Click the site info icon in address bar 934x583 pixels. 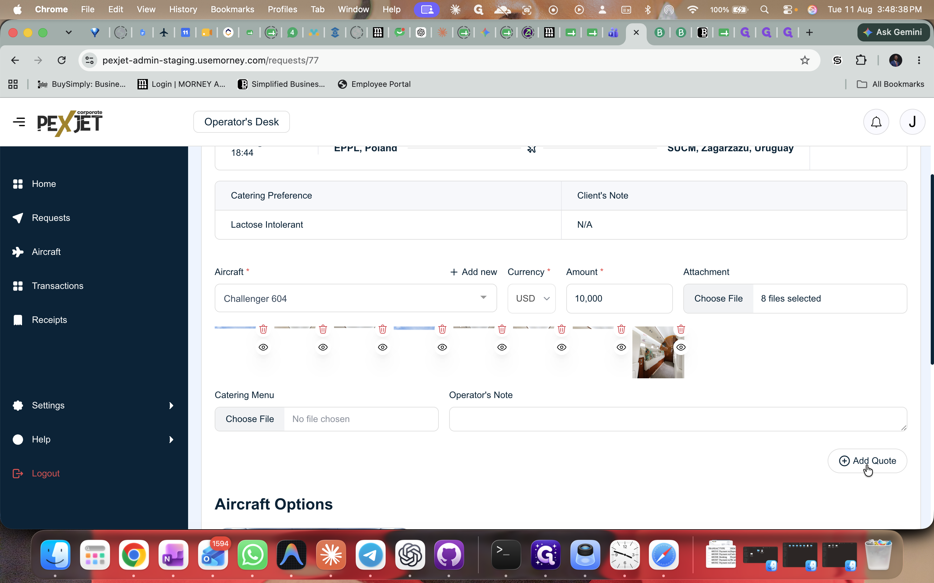[x=90, y=60]
